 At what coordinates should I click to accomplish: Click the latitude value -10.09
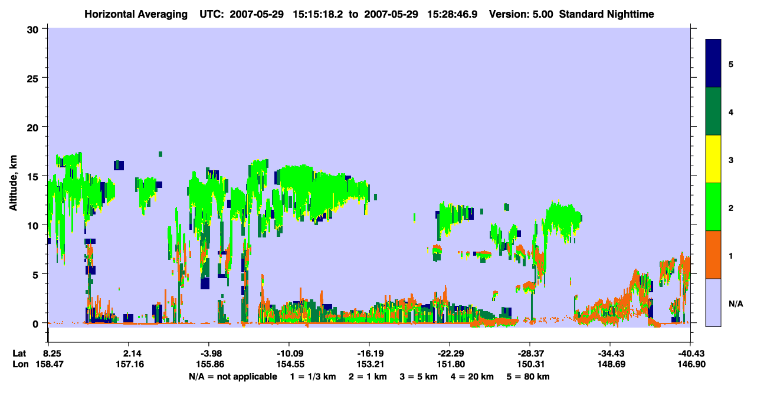[x=289, y=354]
